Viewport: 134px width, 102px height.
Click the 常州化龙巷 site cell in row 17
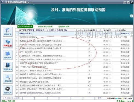point(125,93)
